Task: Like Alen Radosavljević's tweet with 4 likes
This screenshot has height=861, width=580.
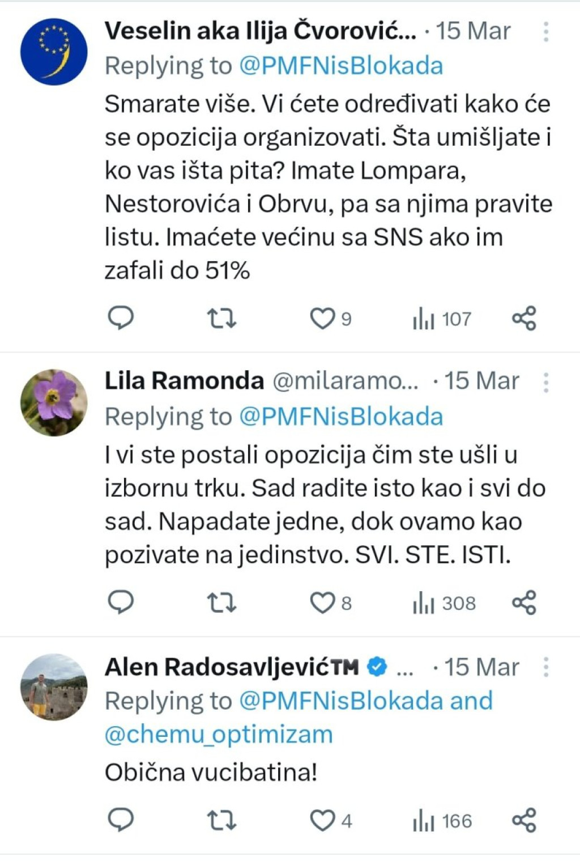Action: tap(330, 821)
